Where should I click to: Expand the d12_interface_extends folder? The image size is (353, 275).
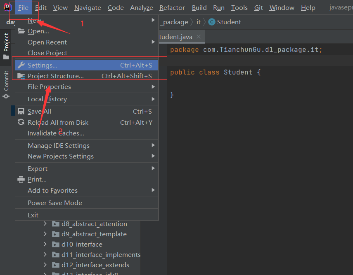(45, 265)
